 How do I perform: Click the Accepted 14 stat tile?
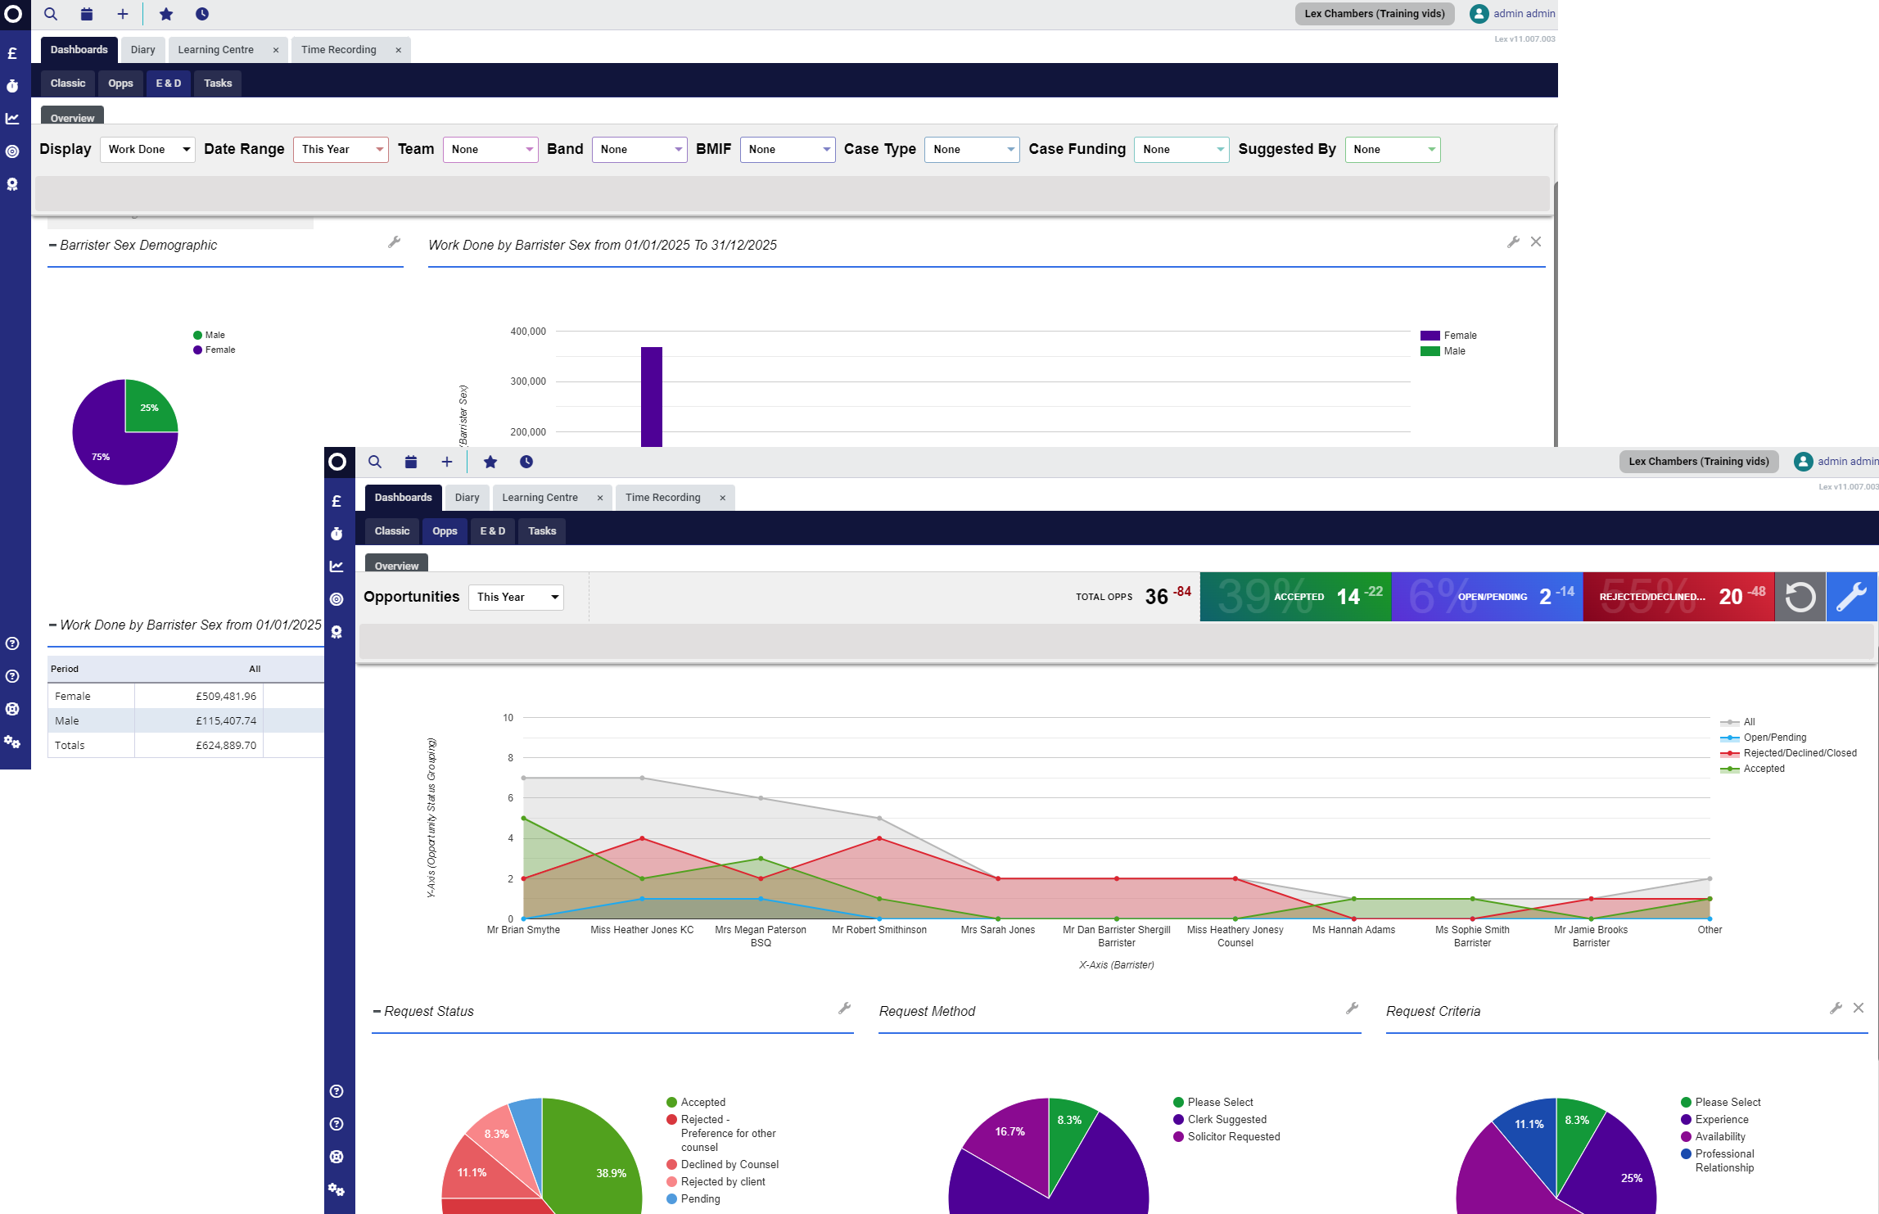1295,597
